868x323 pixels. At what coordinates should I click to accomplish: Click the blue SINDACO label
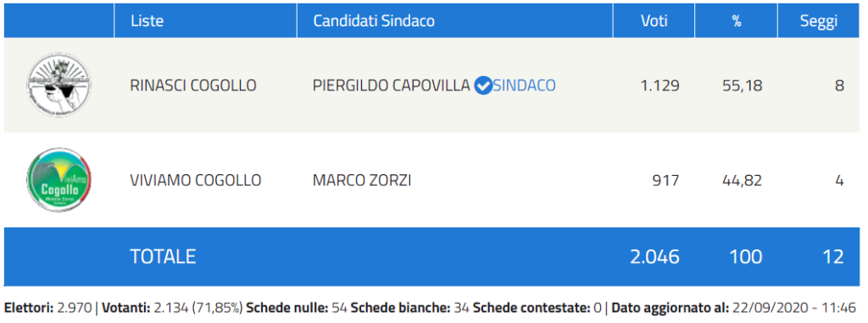pos(524,85)
